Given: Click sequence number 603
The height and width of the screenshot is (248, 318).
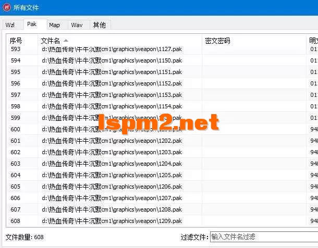Looking at the screenshot, I should (x=16, y=164).
